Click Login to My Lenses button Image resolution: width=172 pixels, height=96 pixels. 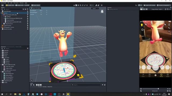pyautogui.click(x=149, y=5)
